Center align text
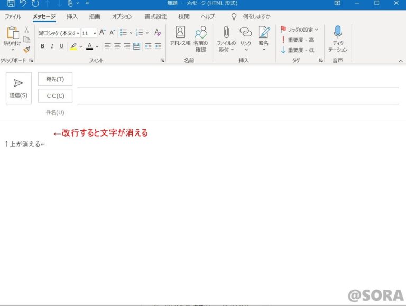The width and height of the screenshot is (406, 306). 117,46
